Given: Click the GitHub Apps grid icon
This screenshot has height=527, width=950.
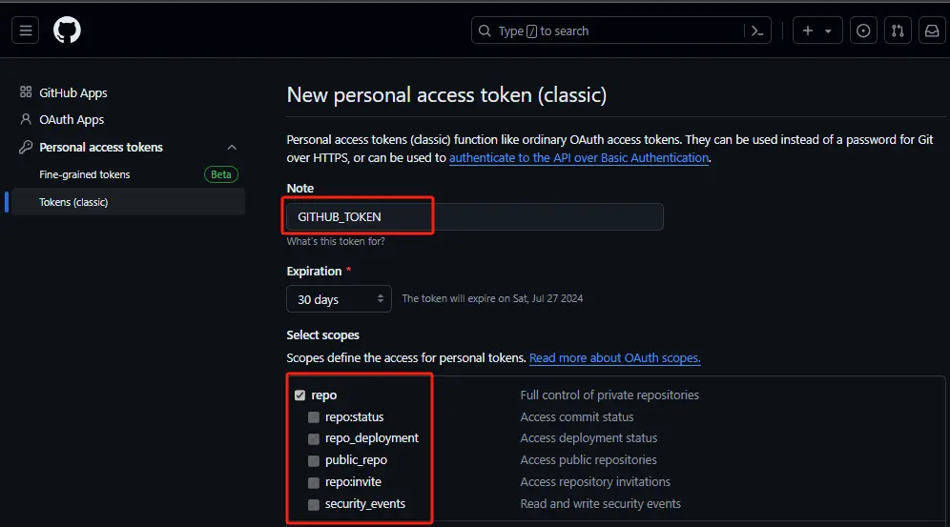Looking at the screenshot, I should pos(26,92).
